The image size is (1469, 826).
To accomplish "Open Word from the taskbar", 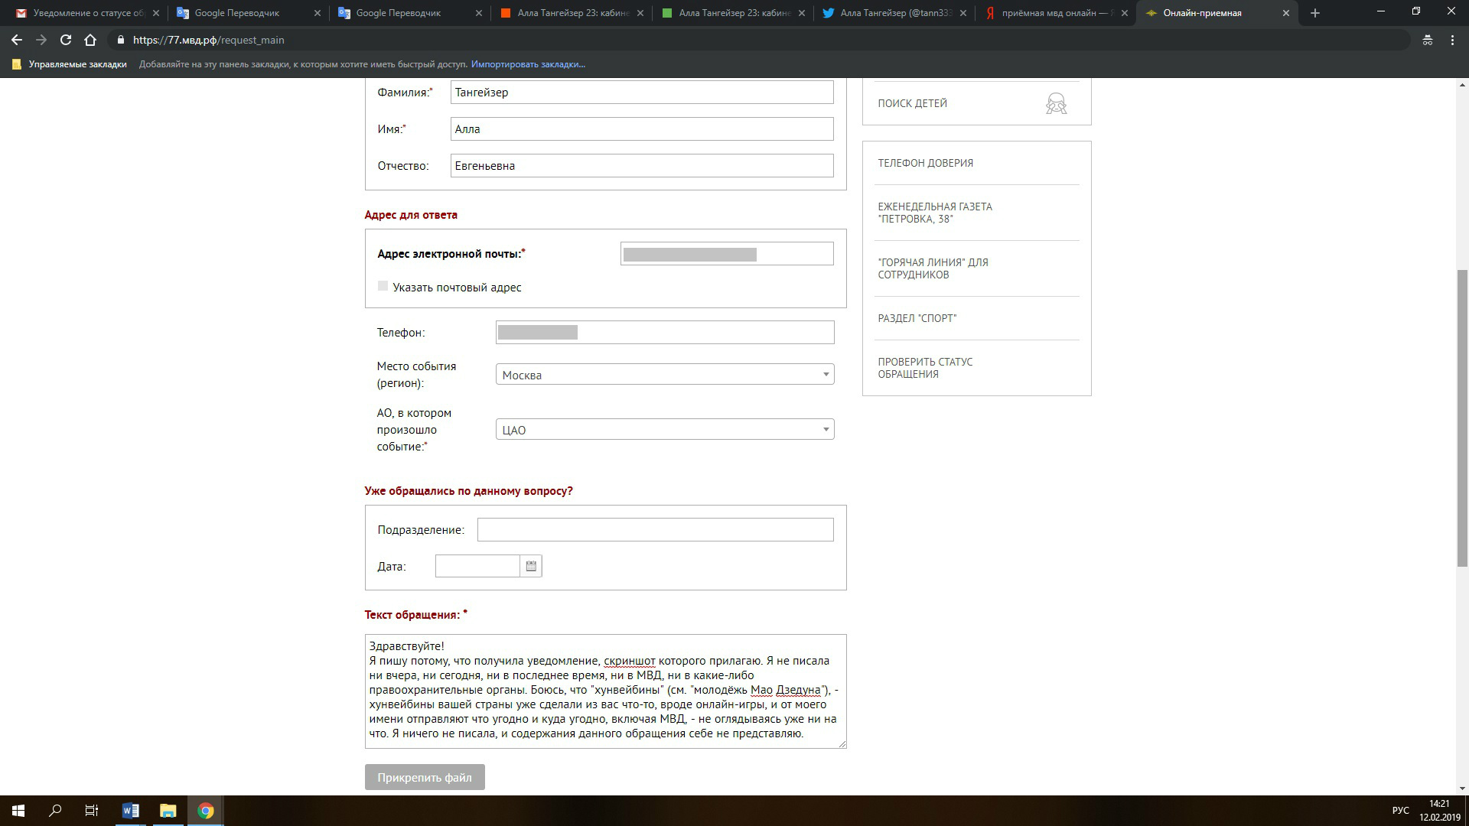I will pos(131,811).
